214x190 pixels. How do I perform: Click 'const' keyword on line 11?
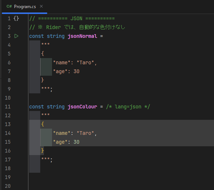click(x=37, y=107)
